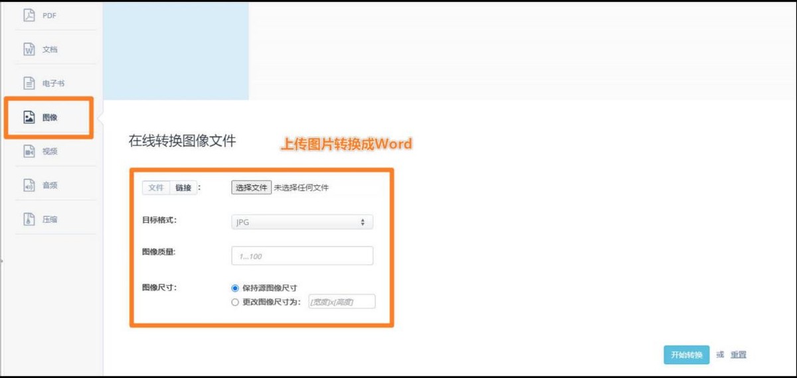Click the 图像 image icon
Screen dimensions: 797x378
click(x=29, y=117)
